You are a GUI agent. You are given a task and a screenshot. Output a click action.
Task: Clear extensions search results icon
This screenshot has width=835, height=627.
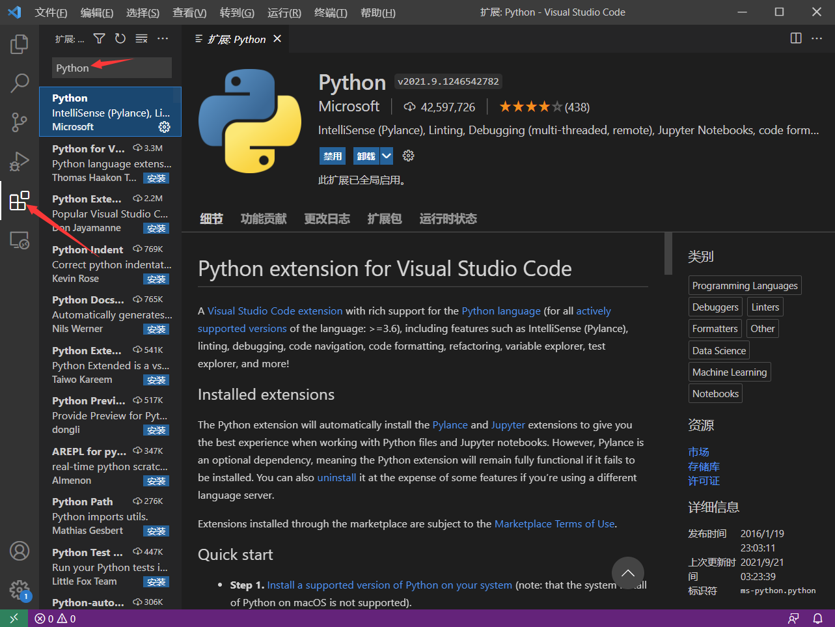coord(141,39)
